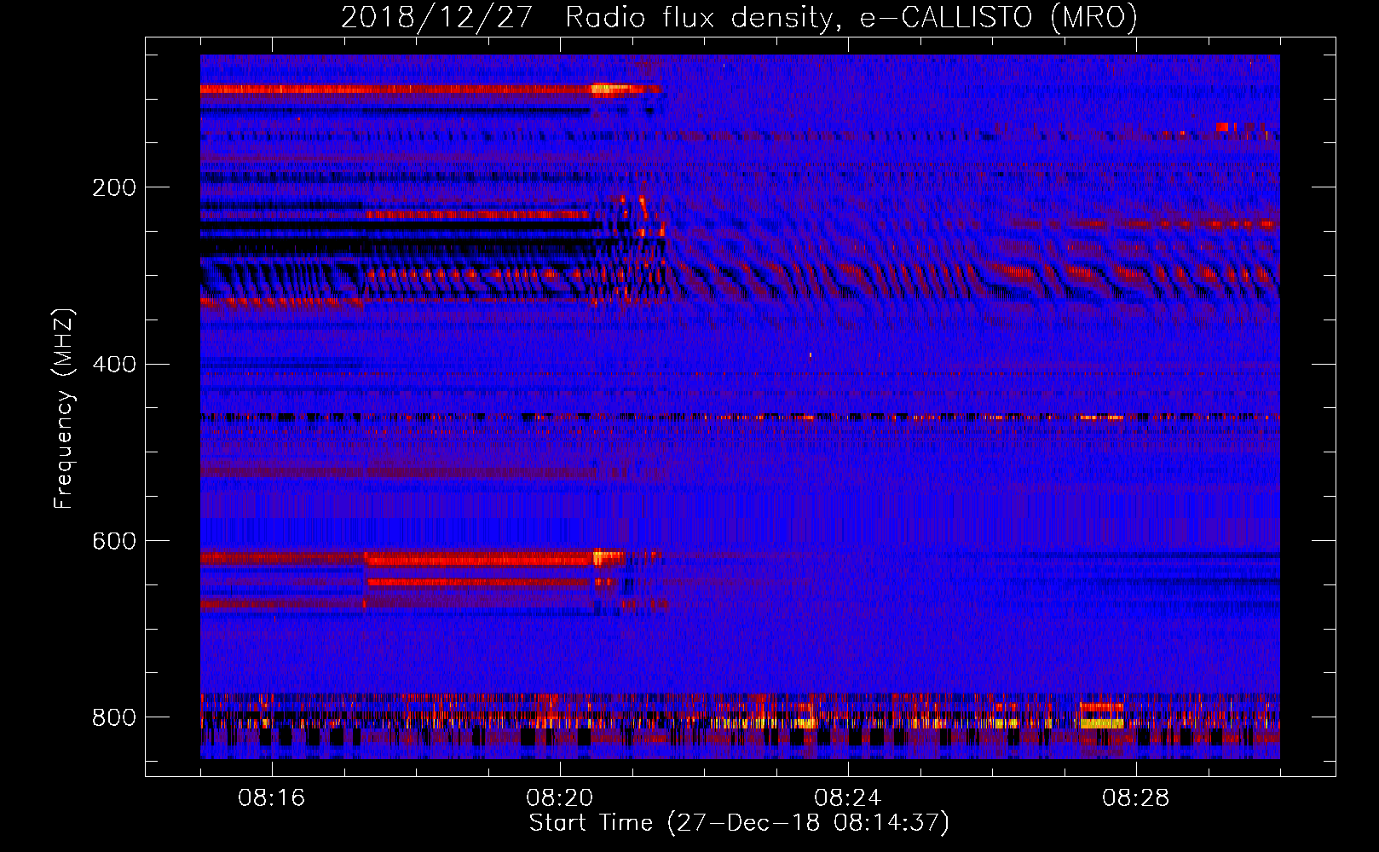Select the 'Frequency (MHZ)' axis label
Viewport: 1379px width, 852px height.
pyautogui.click(x=64, y=409)
